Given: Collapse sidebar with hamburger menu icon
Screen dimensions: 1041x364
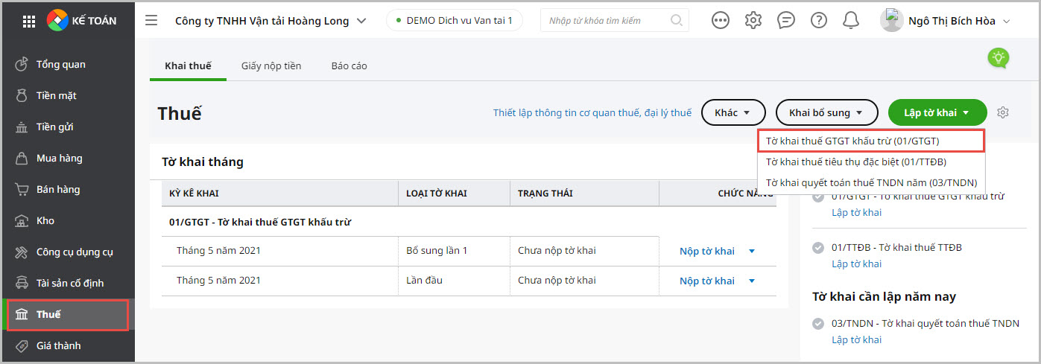Looking at the screenshot, I should click(x=151, y=20).
